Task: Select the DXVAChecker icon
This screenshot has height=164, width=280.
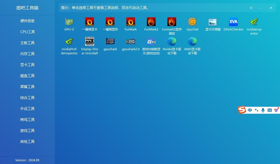Action: [233, 22]
